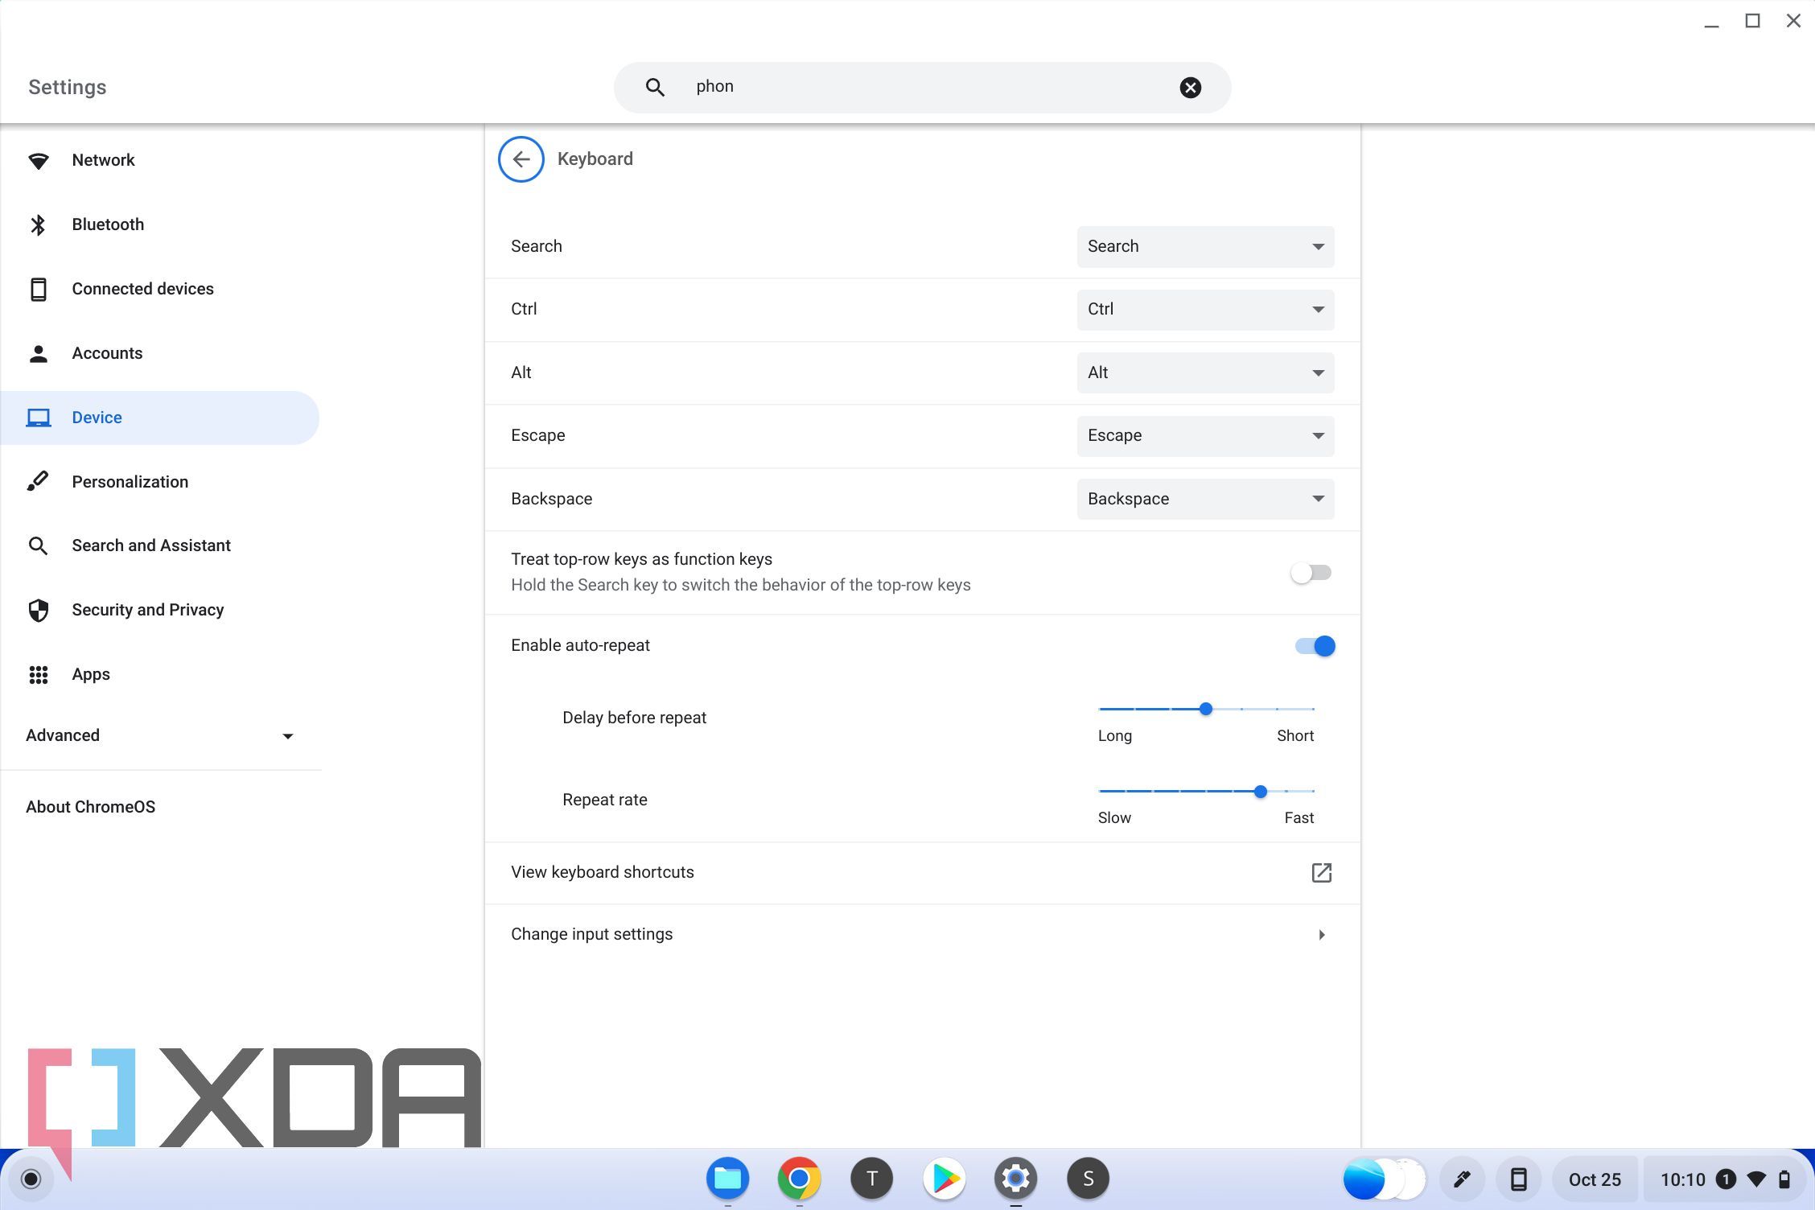Image resolution: width=1815 pixels, height=1210 pixels.
Task: Click the launcher circle button
Action: click(31, 1179)
